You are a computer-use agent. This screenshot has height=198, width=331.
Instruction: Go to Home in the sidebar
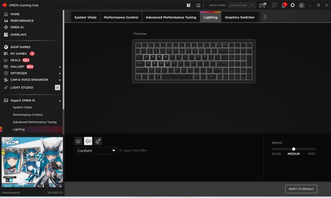[x=15, y=14]
